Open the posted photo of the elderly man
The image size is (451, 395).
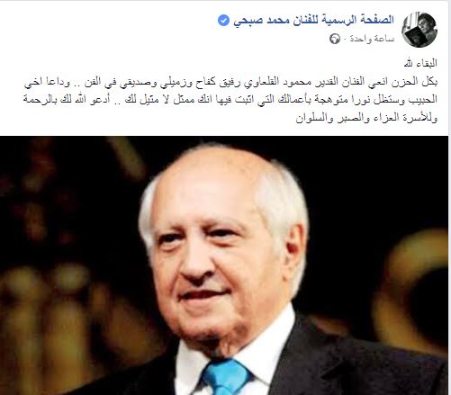tap(224, 265)
